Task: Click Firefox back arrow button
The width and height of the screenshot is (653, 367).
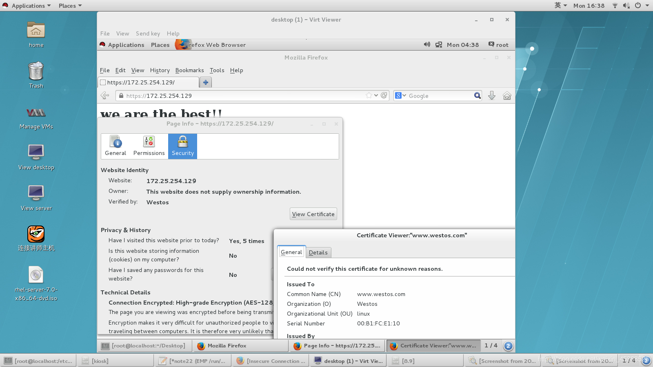Action: [x=105, y=95]
